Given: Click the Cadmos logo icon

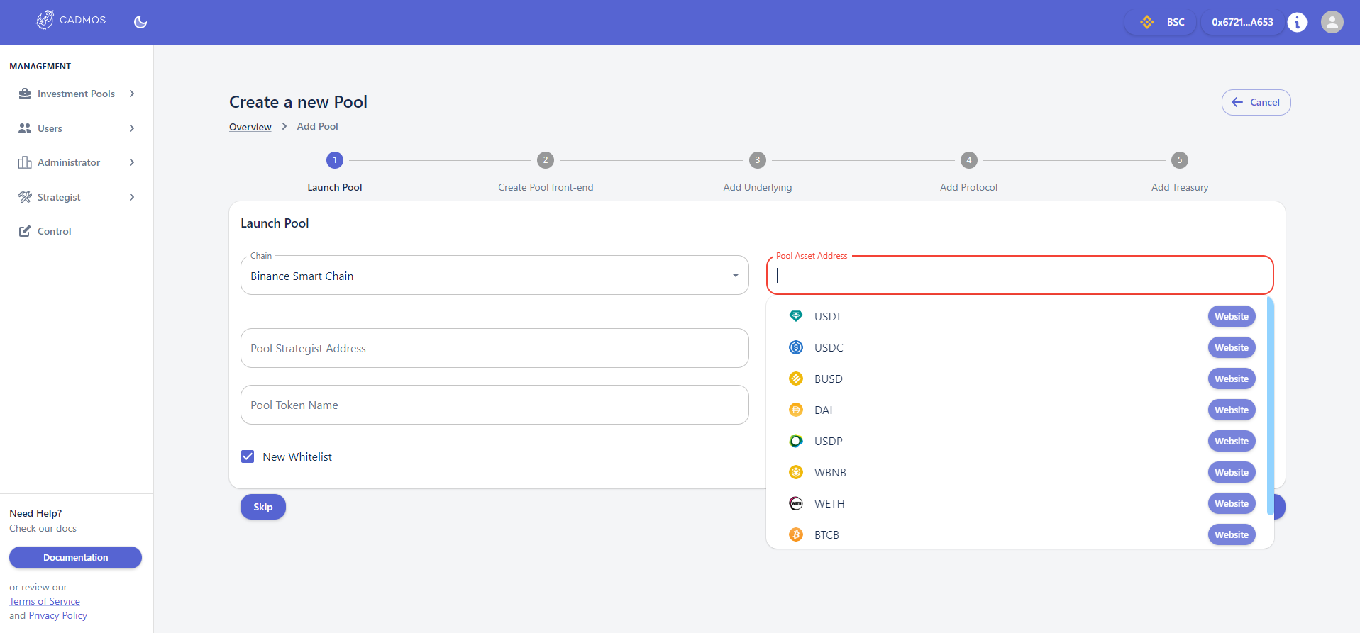Looking at the screenshot, I should [x=45, y=20].
